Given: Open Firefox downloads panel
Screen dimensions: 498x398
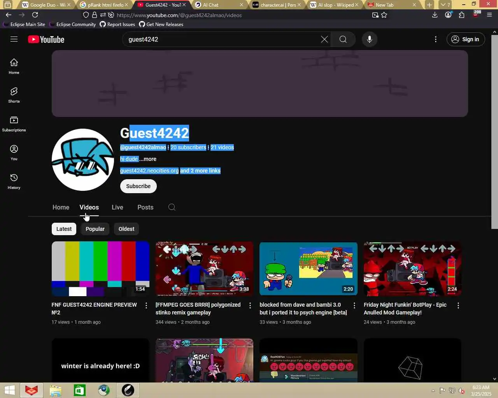Looking at the screenshot, I should point(435,15).
